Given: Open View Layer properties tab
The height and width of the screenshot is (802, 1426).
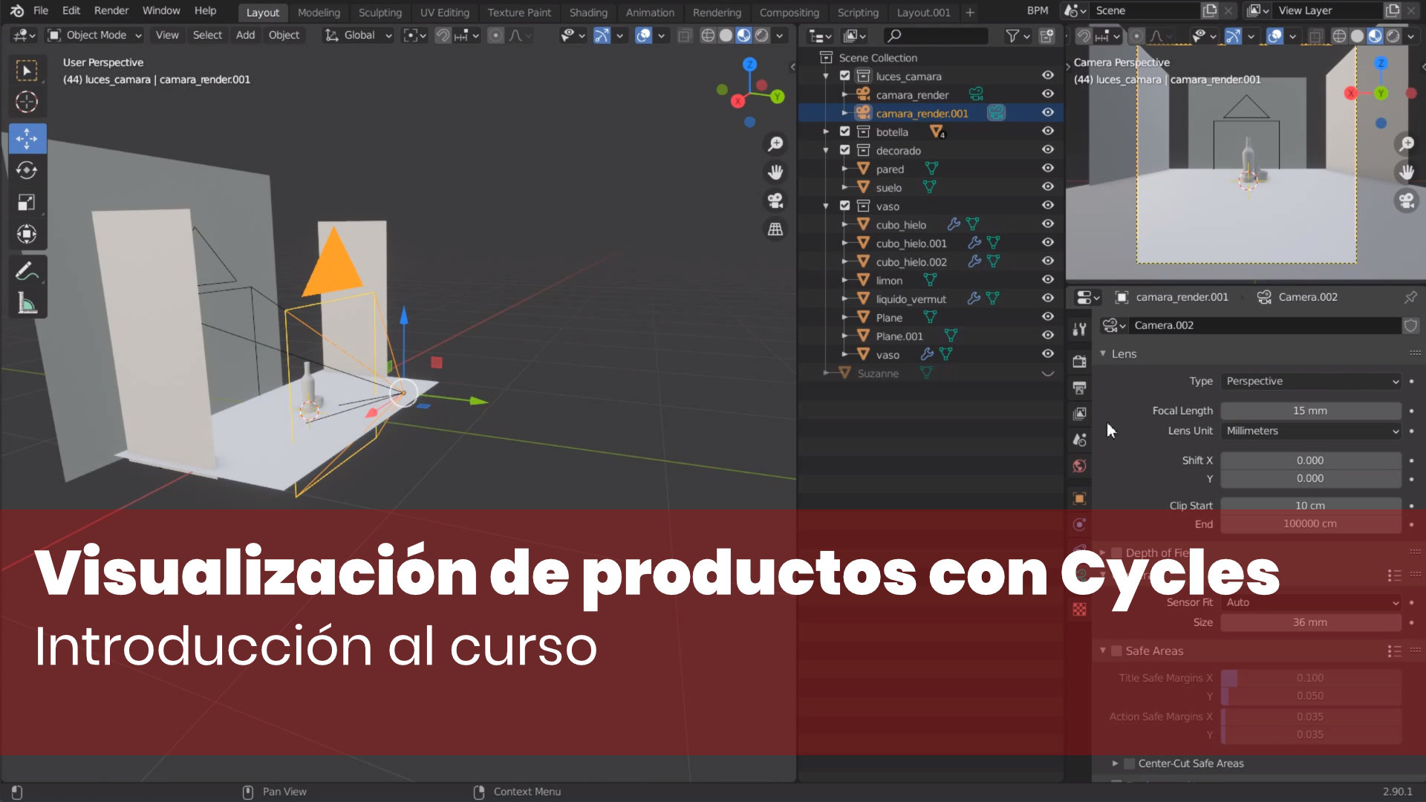Looking at the screenshot, I should (1079, 414).
